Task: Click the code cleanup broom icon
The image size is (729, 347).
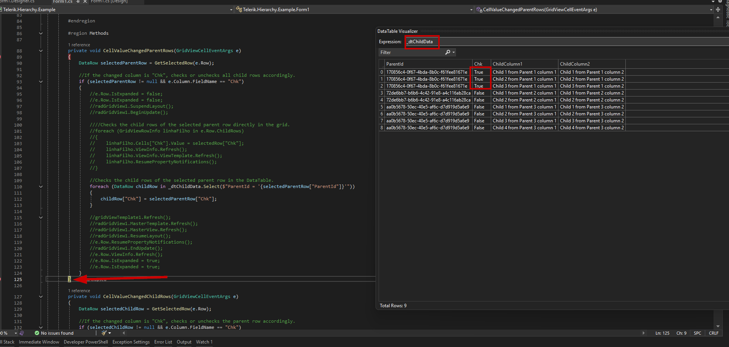Action: tap(104, 333)
